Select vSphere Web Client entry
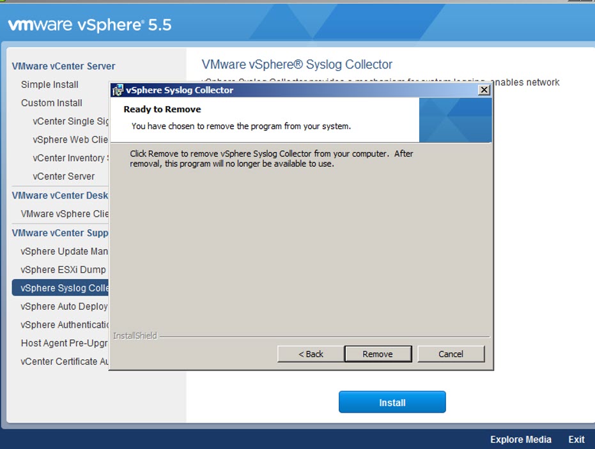This screenshot has width=595, height=449. point(71,139)
